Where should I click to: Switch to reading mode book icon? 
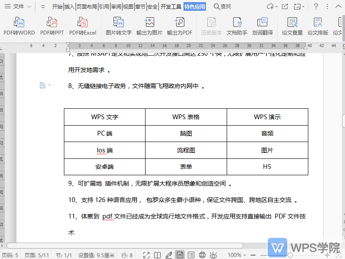click(157, 255)
